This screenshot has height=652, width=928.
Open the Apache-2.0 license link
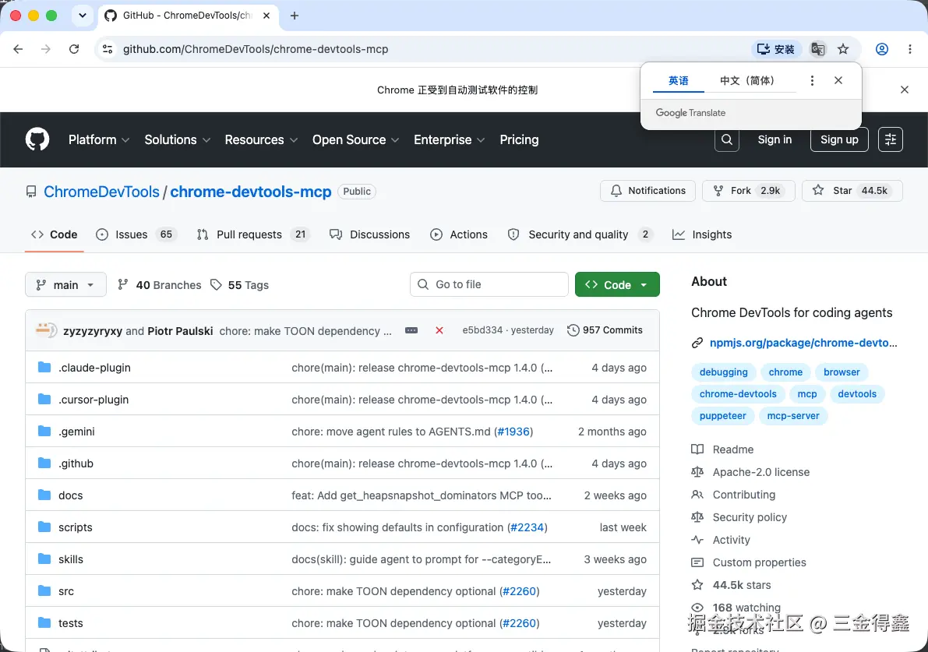coord(761,472)
